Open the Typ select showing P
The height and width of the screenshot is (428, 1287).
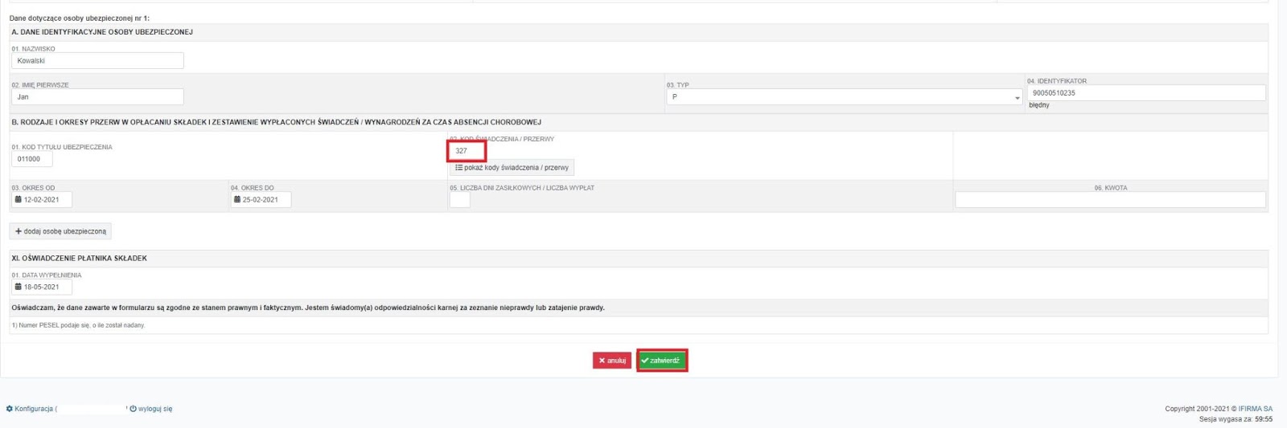[843, 97]
